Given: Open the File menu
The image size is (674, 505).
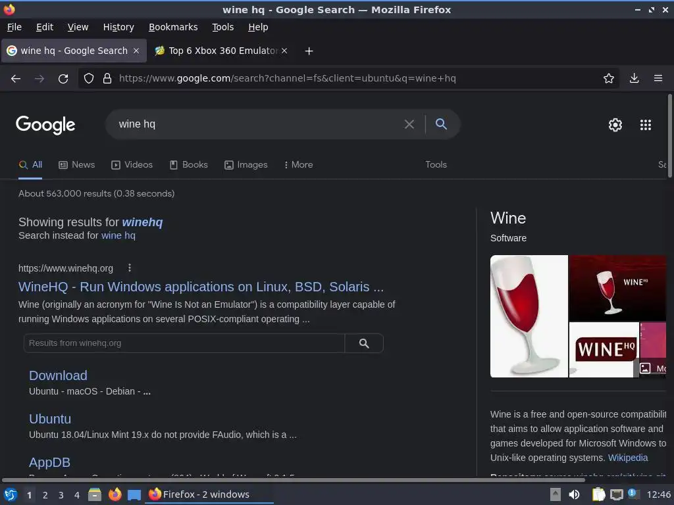Looking at the screenshot, I should (14, 27).
